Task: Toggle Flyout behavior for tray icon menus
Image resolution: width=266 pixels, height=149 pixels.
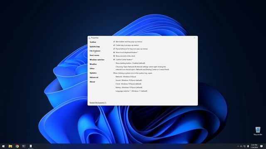Action: point(131,49)
